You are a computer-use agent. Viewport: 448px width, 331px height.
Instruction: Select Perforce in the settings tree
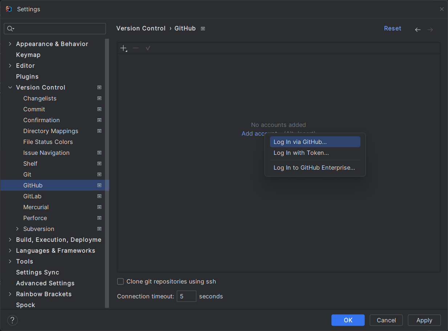[35, 218]
